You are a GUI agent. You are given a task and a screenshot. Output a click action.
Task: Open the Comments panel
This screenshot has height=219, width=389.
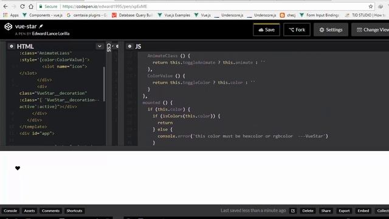click(50, 211)
